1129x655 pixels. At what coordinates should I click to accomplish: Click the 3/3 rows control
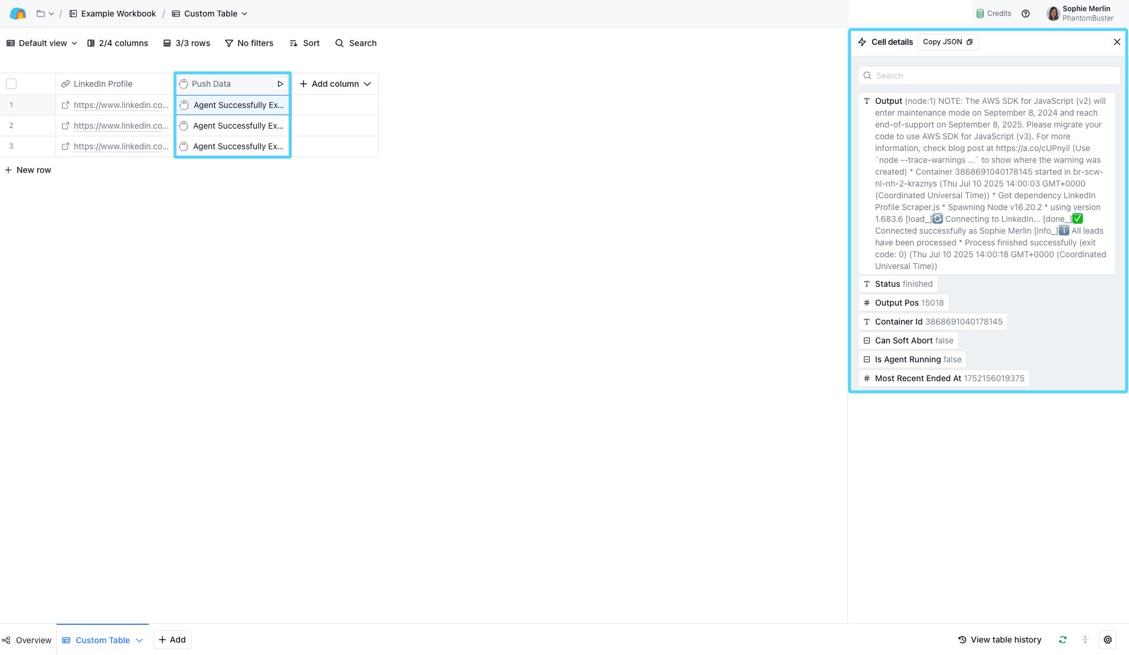pyautogui.click(x=187, y=43)
